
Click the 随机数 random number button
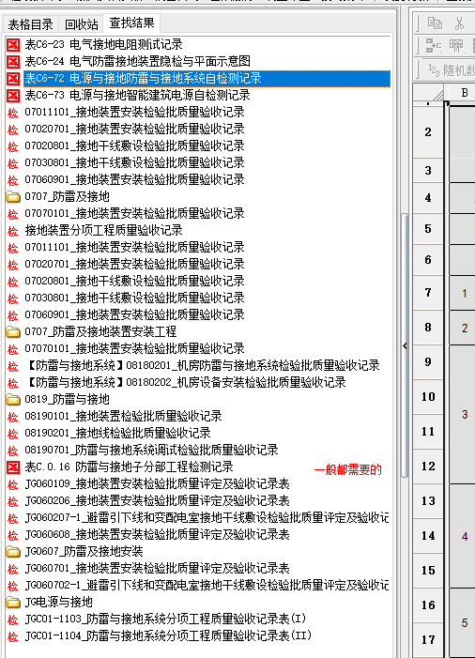pyautogui.click(x=452, y=70)
